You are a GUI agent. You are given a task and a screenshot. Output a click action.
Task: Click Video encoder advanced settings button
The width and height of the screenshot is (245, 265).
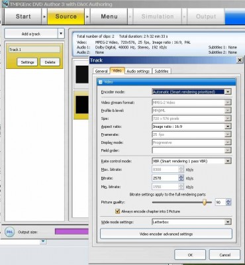[x=166, y=234]
